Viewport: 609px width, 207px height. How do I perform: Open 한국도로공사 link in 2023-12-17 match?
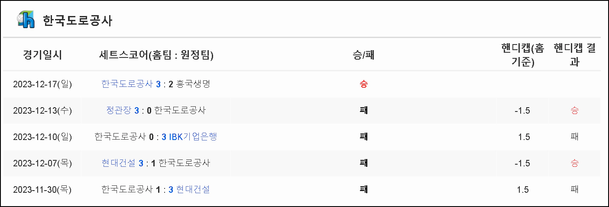click(127, 84)
